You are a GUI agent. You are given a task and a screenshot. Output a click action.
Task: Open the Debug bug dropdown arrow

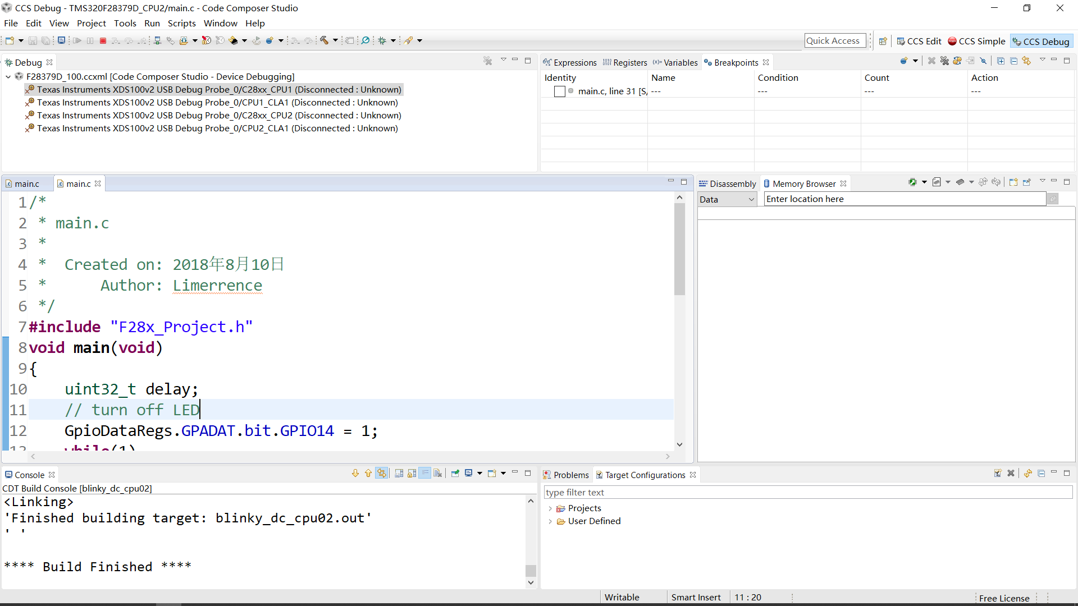click(394, 40)
